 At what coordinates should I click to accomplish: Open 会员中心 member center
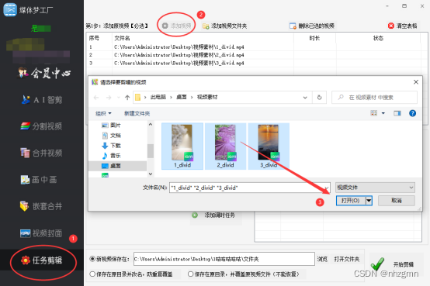pyautogui.click(x=44, y=73)
